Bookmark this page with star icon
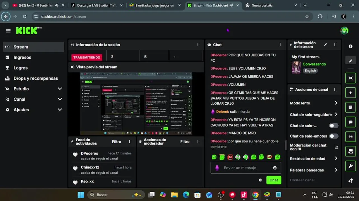Screen dimensions: 359x201 pos(307,16)
